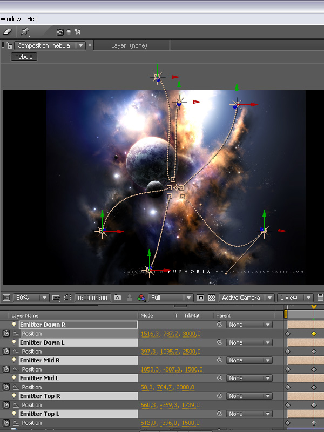Select the Puppet Pin tool
The height and width of the screenshot is (432, 324).
(25, 32)
